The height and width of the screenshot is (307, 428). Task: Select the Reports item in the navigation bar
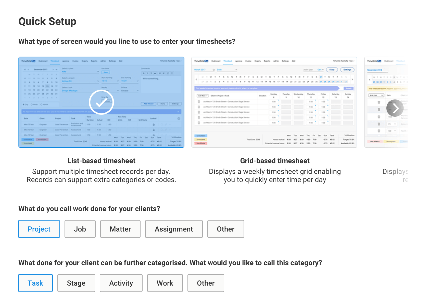(94, 61)
